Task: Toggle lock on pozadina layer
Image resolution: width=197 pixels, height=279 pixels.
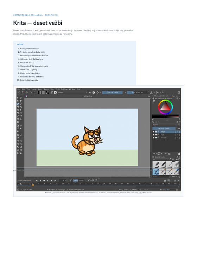Action: pyautogui.click(x=176, y=138)
